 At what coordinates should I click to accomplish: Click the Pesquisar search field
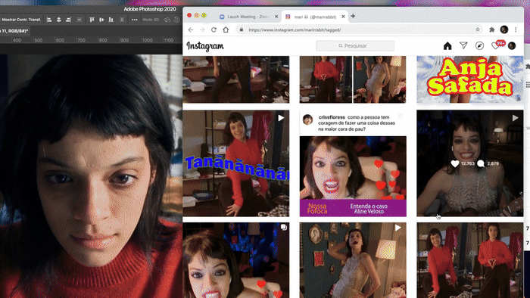[x=355, y=45]
